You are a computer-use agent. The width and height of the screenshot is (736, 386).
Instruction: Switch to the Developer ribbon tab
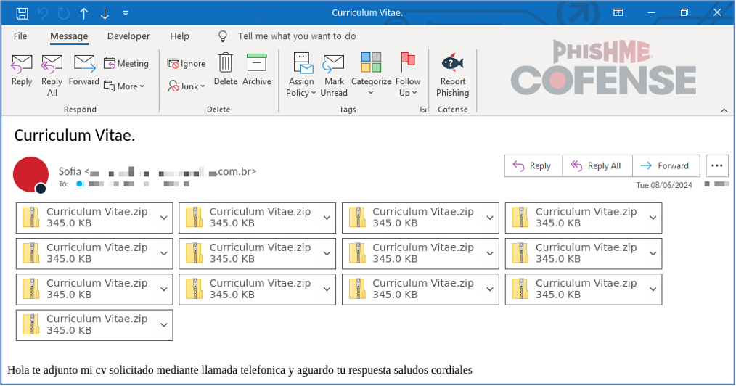point(128,36)
